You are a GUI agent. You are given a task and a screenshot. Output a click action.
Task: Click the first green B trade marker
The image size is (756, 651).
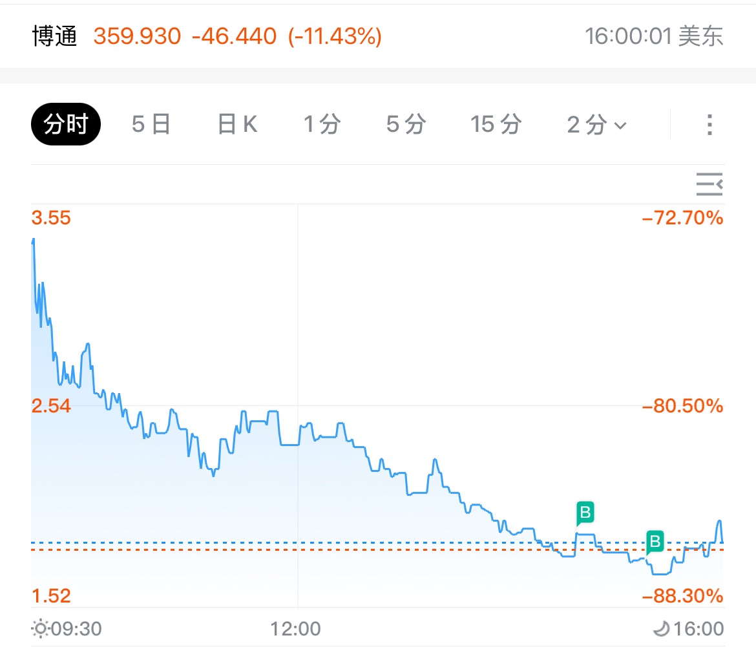585,513
